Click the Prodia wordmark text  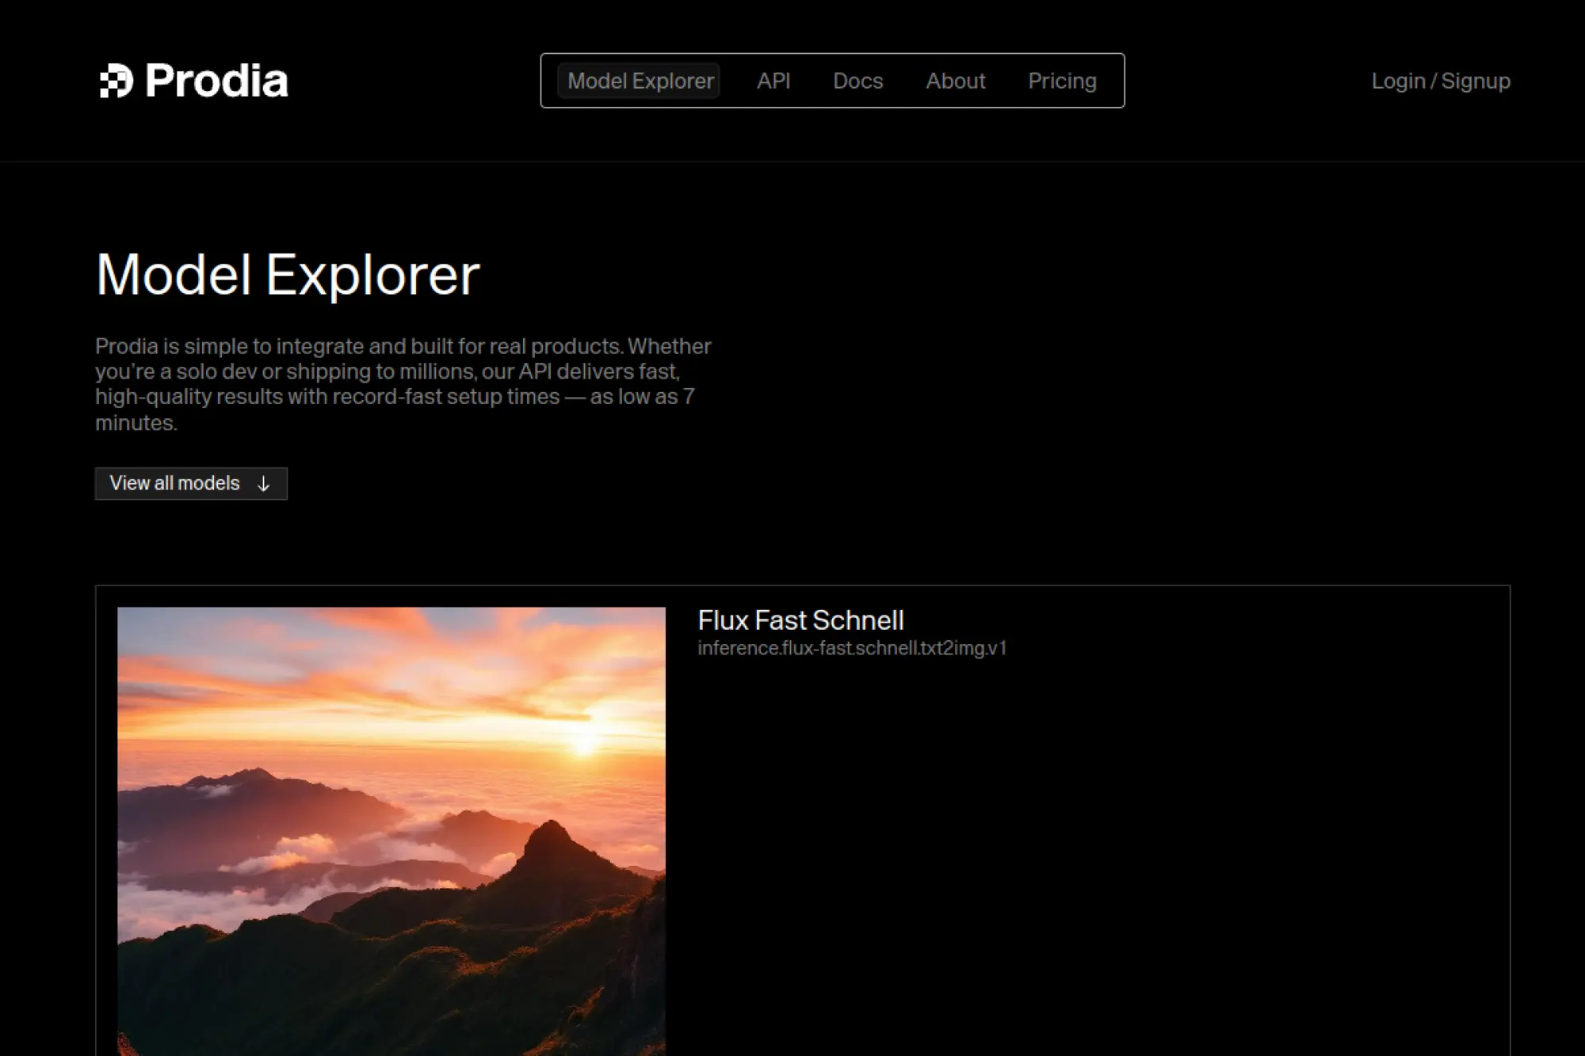tap(216, 81)
